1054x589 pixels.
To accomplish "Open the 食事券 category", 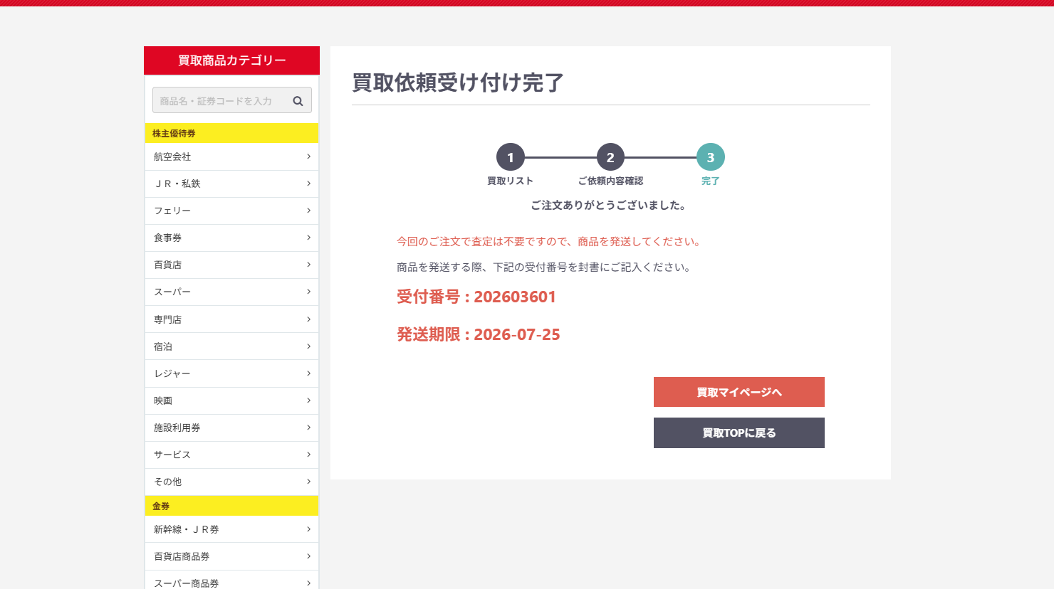I will click(x=231, y=238).
